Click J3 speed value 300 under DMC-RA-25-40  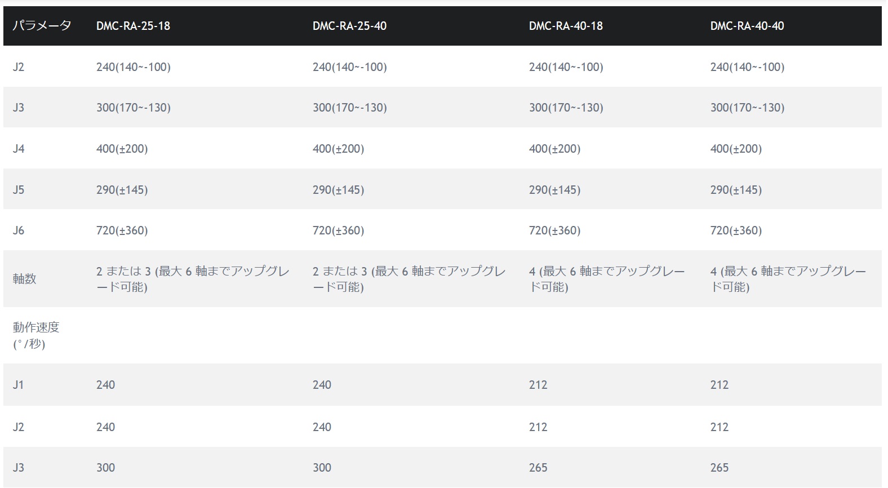(322, 468)
